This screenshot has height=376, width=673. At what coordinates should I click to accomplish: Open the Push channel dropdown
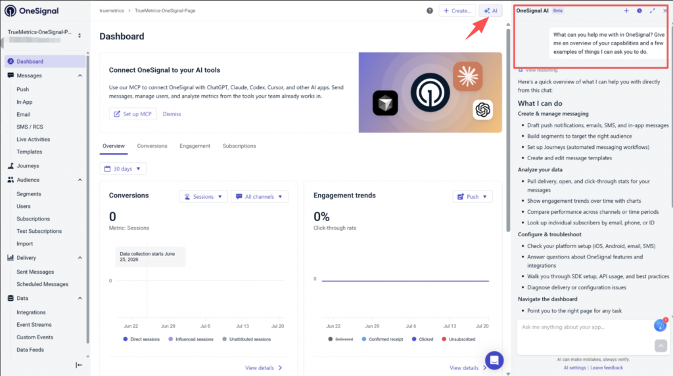[473, 197]
